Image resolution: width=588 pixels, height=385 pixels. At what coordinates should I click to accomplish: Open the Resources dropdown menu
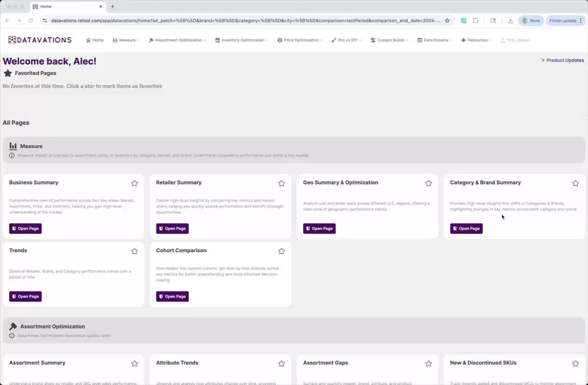tap(476, 40)
